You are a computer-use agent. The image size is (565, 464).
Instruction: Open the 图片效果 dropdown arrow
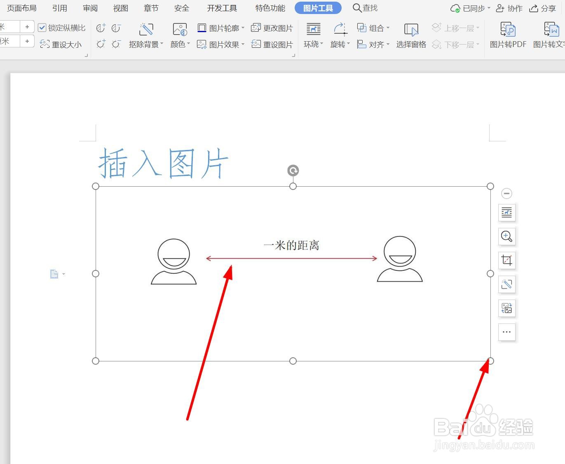[243, 44]
